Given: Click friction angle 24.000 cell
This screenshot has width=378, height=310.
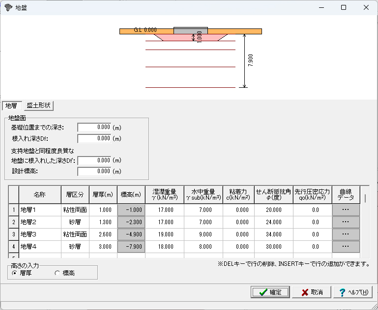Looking at the screenshot, I should tap(274, 222).
